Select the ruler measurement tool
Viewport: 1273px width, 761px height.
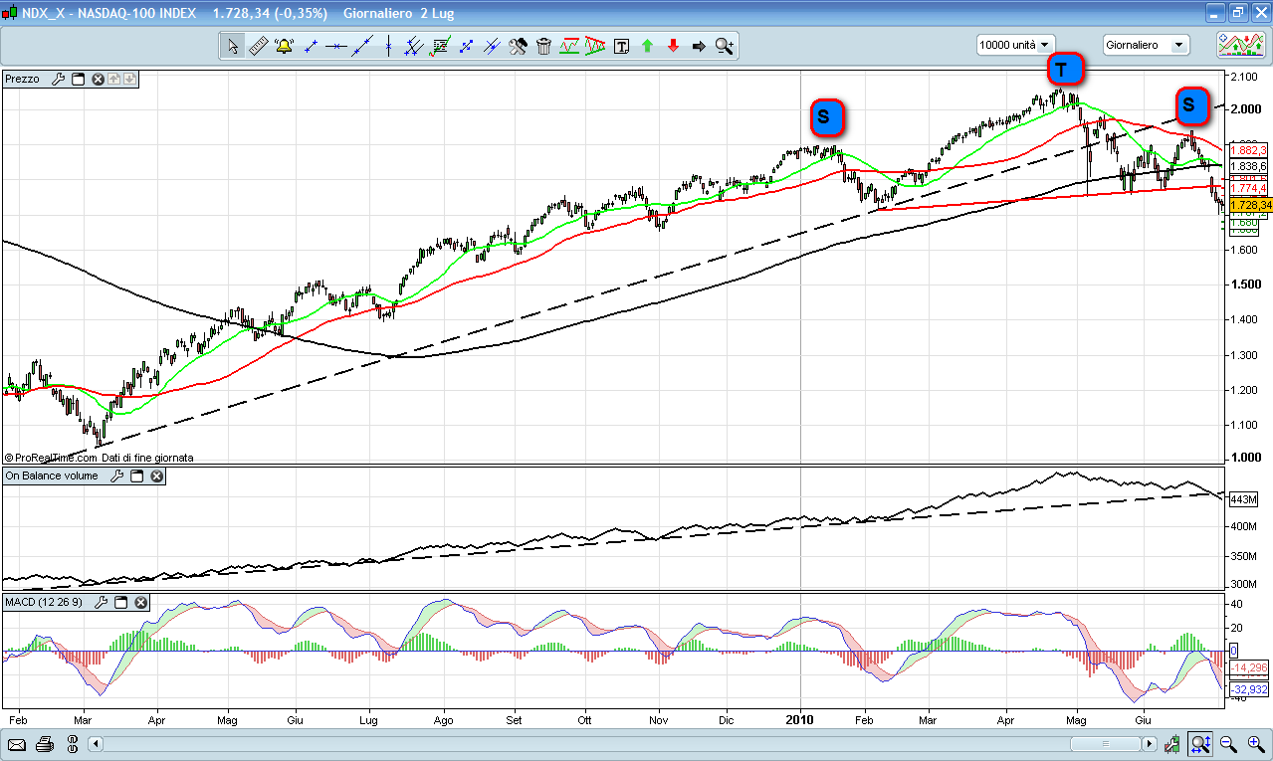[258, 46]
